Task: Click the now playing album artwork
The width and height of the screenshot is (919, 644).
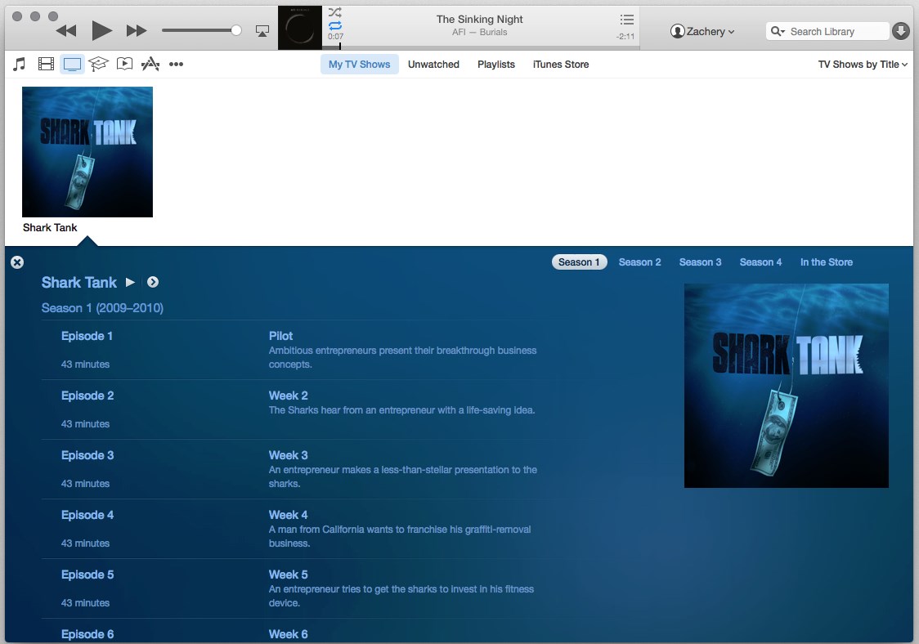Action: [299, 28]
